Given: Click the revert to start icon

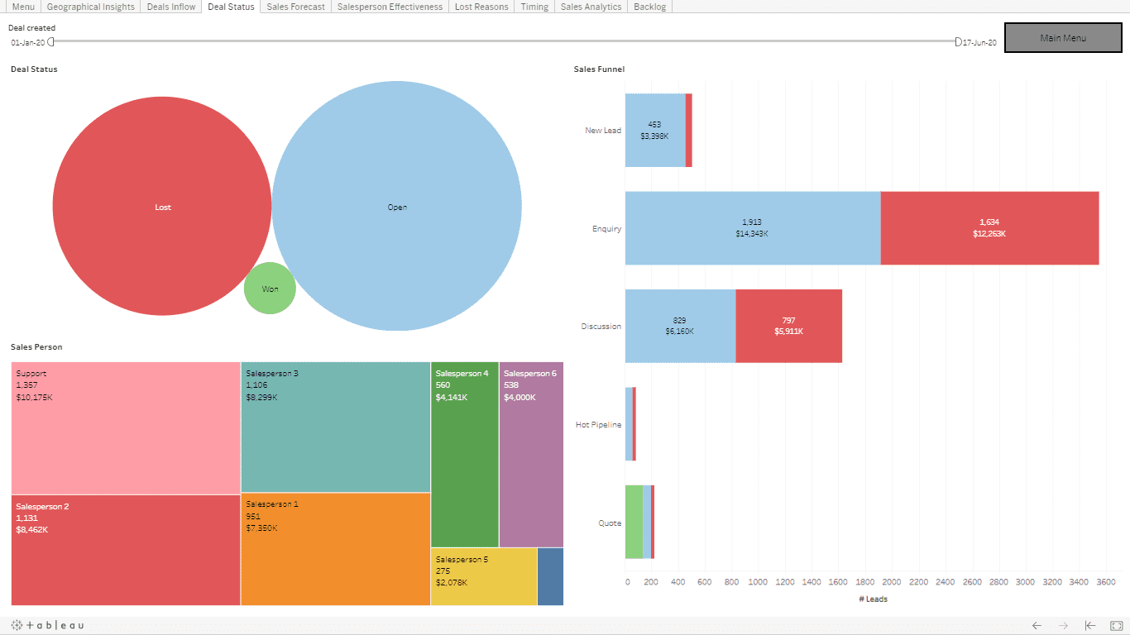Looking at the screenshot, I should pos(1090,626).
